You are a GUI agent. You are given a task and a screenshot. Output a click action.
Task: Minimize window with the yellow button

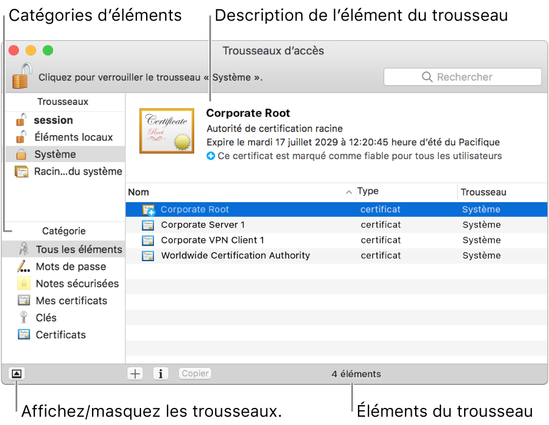click(x=31, y=51)
